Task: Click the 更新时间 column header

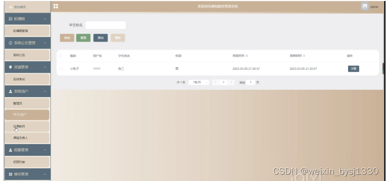Action: click(x=296, y=56)
